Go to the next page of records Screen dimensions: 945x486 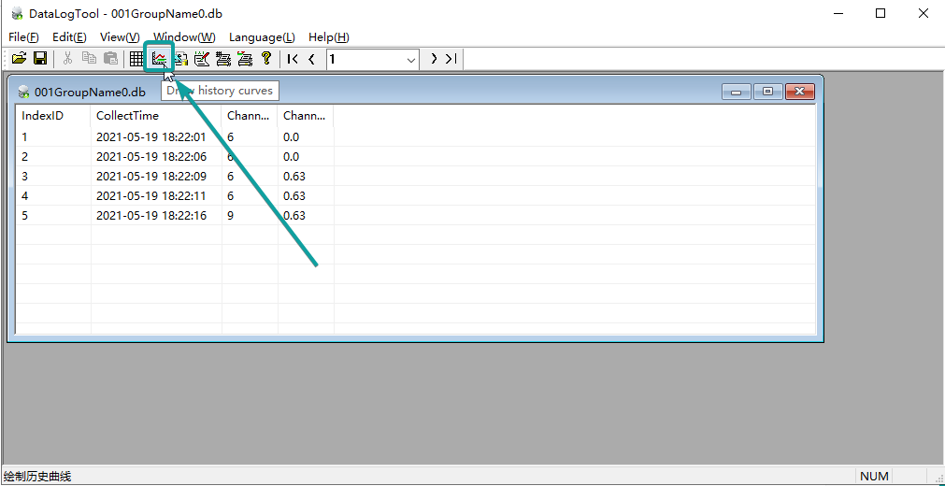[x=434, y=59]
